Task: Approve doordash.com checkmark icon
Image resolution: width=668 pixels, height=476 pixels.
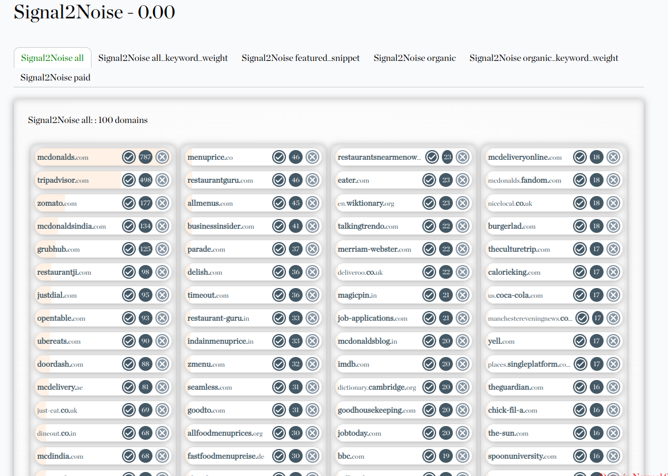Action: (x=129, y=364)
